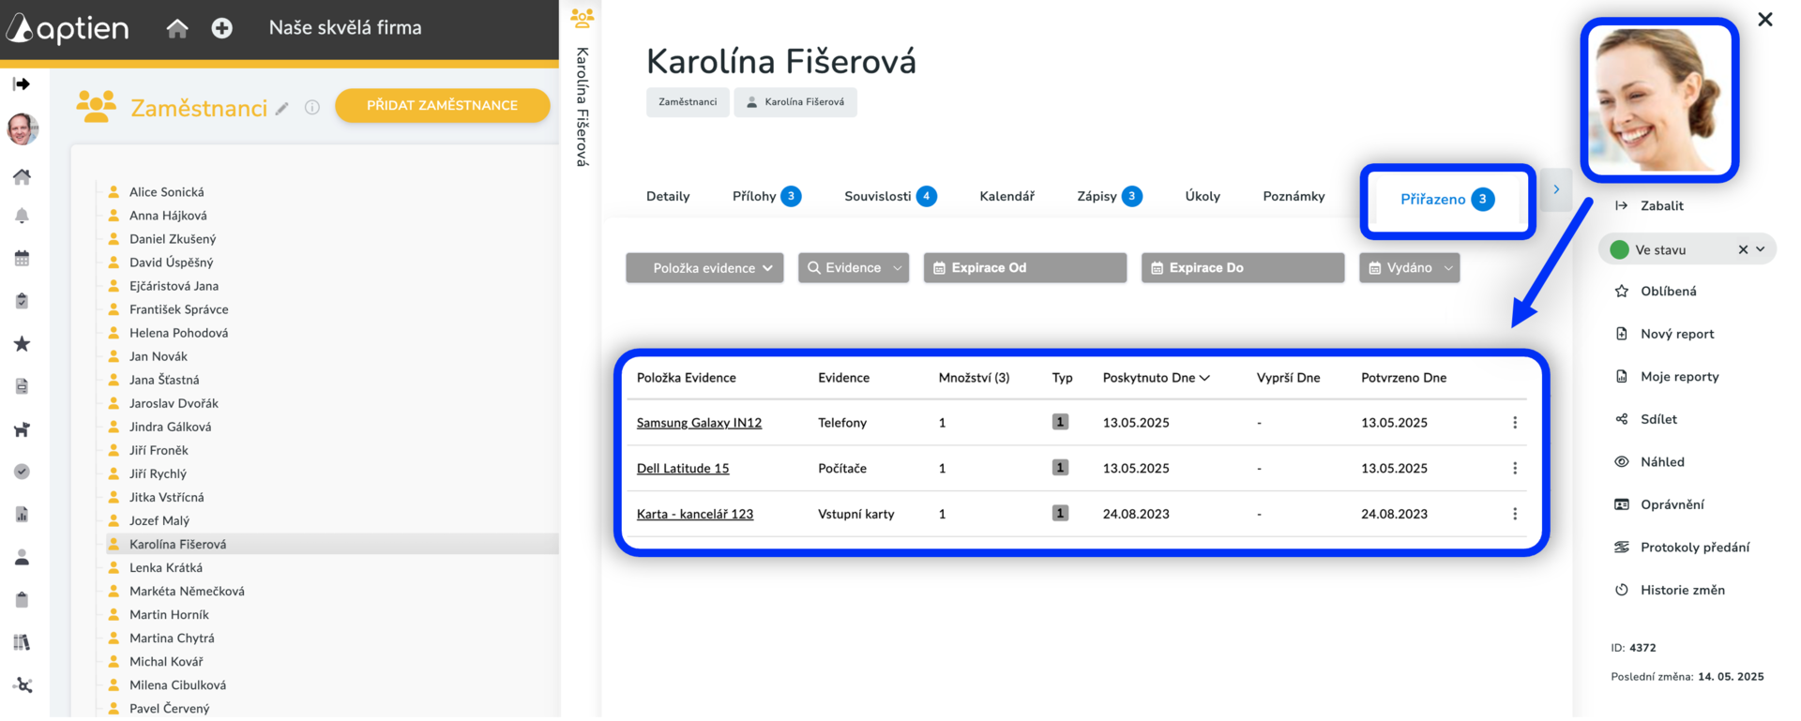Open favorites star icon in sidebar
This screenshot has width=1801, height=721.
click(x=23, y=344)
